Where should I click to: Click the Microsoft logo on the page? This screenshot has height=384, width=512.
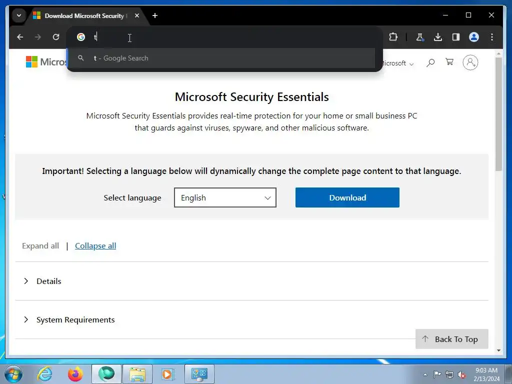(45, 61)
